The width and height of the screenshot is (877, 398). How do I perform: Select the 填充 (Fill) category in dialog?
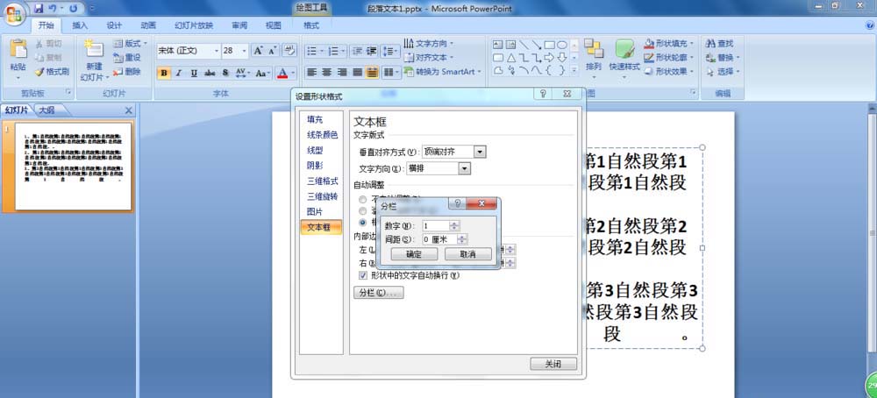click(315, 119)
